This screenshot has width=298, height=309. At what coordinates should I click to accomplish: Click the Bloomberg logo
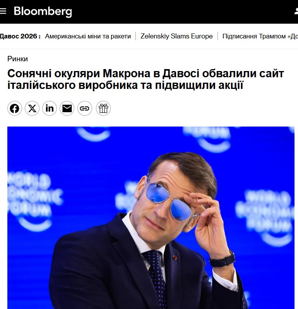click(x=43, y=12)
